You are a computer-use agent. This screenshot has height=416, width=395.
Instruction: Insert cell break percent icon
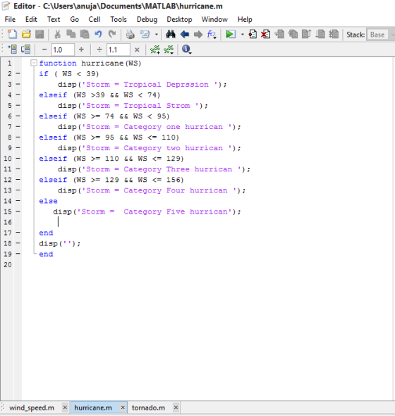(x=155, y=49)
